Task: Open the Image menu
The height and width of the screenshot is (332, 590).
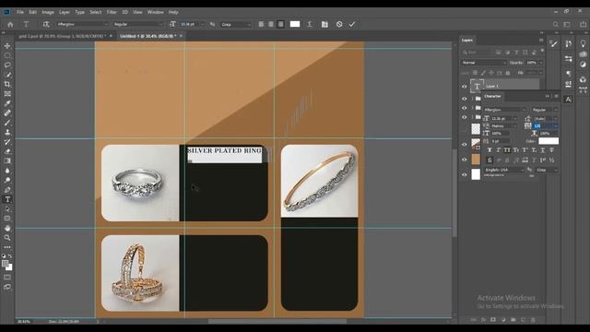Action: (x=48, y=12)
